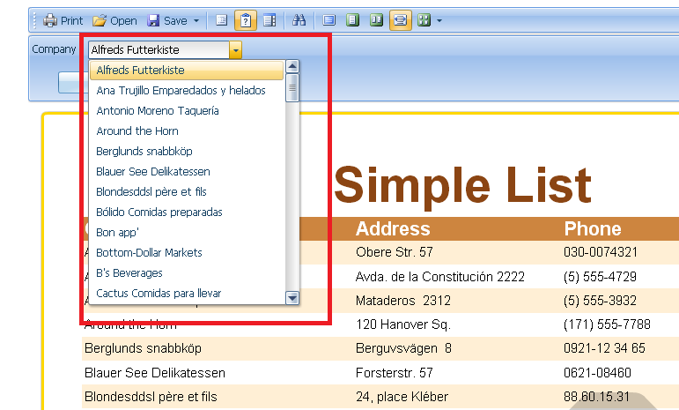Click the address Berguvsvägen 8

403,348
